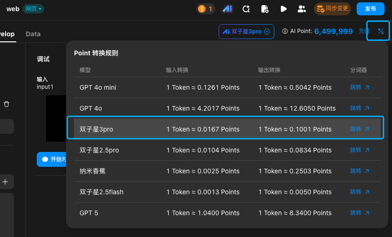
Task: Open tokenizer 跳转 link for 纳米香蕉
Action: click(x=359, y=171)
